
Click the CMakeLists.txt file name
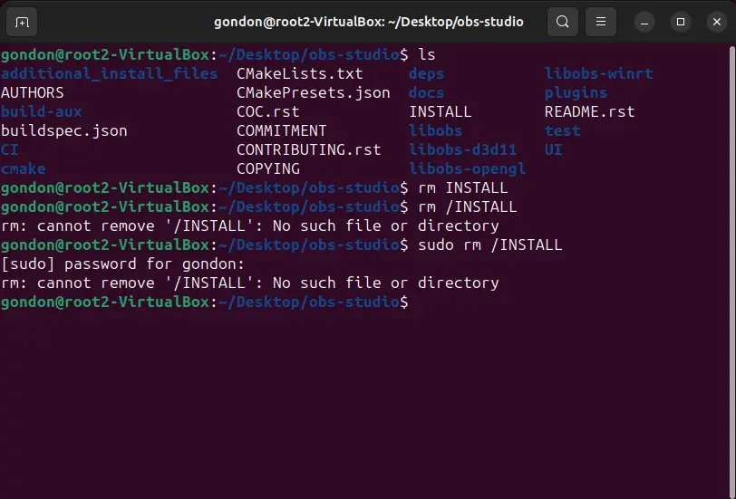299,73
